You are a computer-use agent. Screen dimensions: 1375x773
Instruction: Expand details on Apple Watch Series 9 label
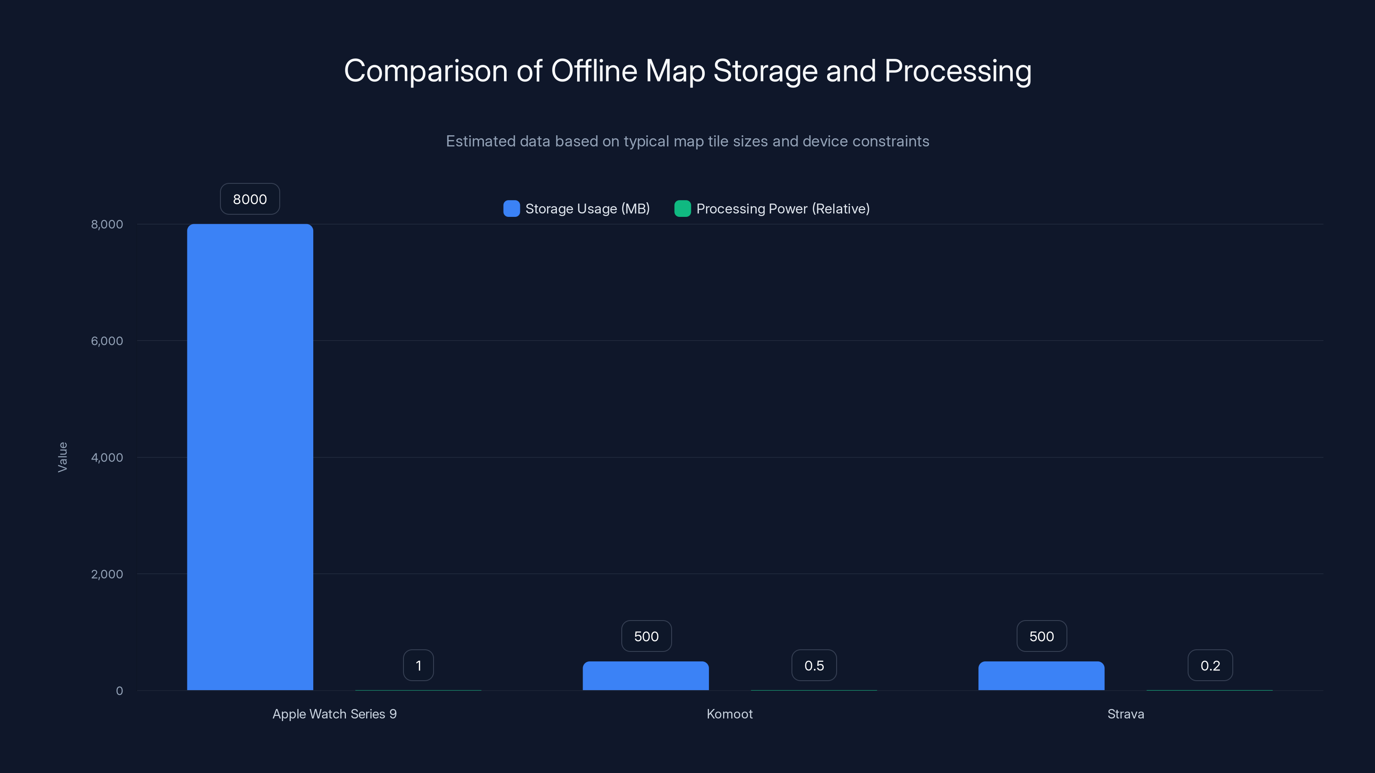(335, 714)
